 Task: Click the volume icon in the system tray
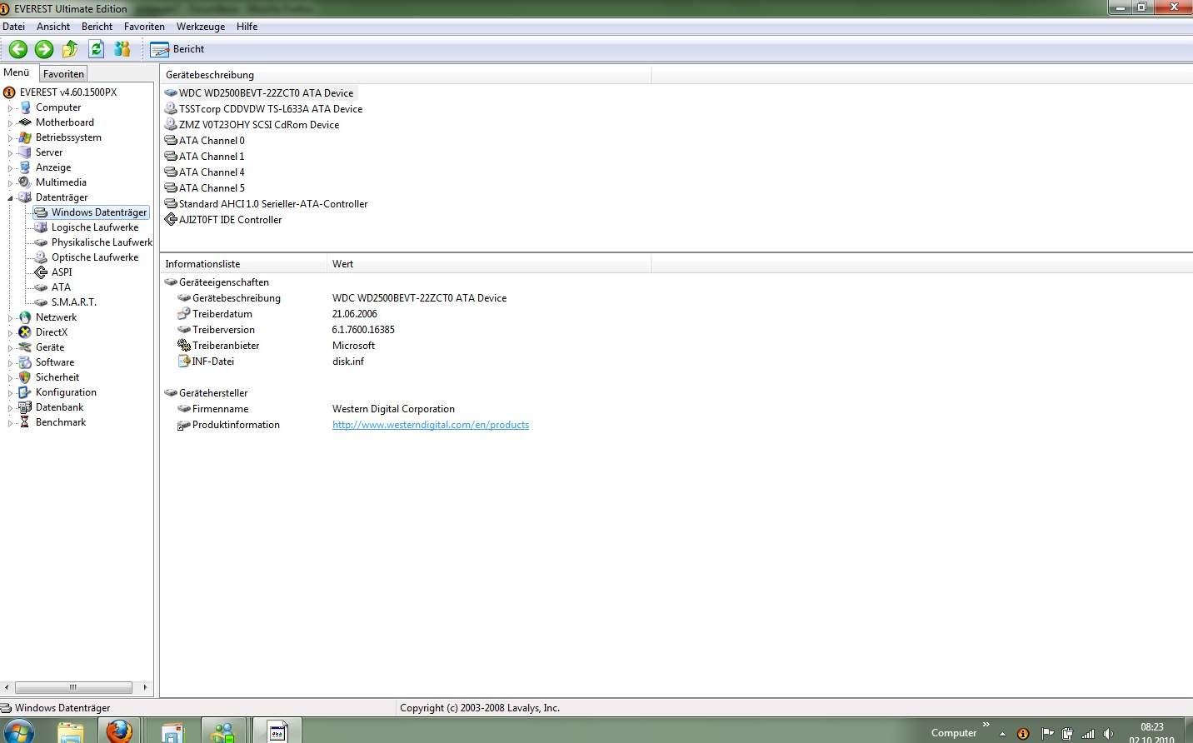point(1108,734)
